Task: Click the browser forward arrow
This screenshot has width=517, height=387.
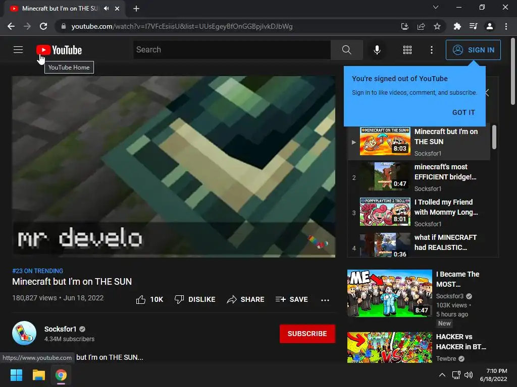Action: click(27, 26)
